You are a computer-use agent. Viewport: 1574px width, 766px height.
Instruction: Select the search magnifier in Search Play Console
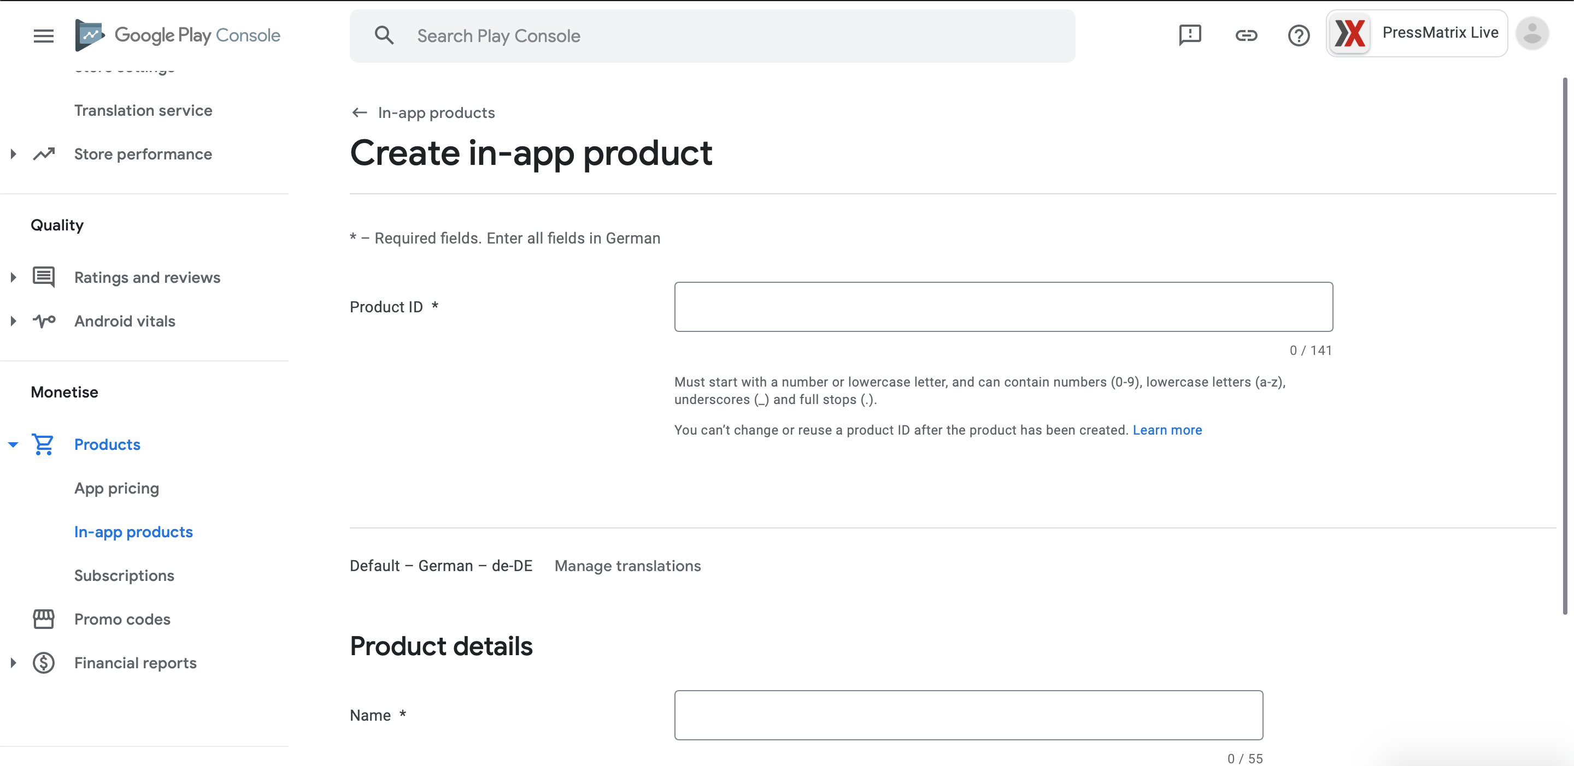(385, 35)
